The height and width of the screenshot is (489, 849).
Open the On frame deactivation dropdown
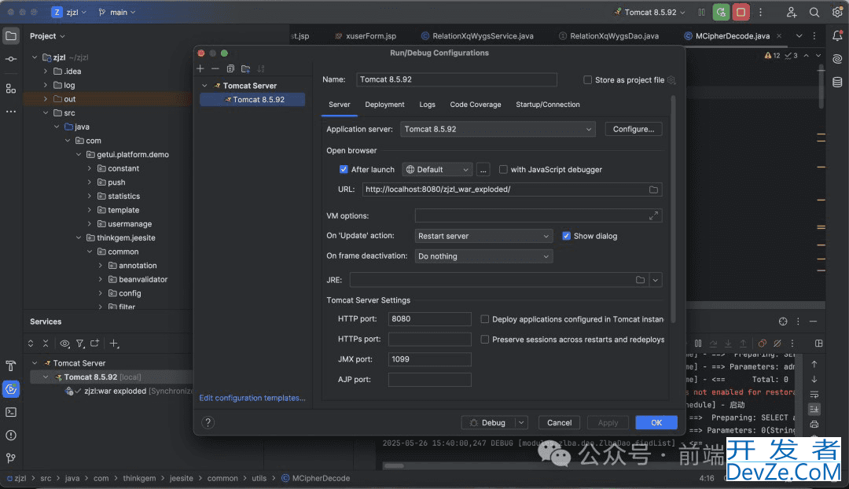click(x=483, y=256)
